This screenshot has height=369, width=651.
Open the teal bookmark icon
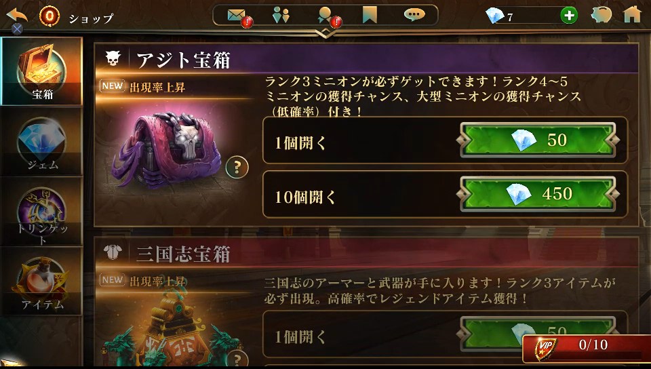370,16
